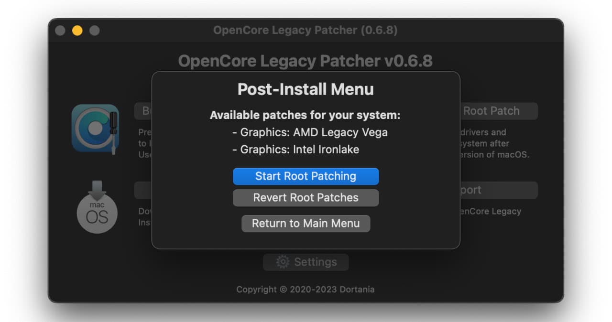Screen dimensions: 612x322
Task: Return to Main Menu
Action: coord(306,223)
